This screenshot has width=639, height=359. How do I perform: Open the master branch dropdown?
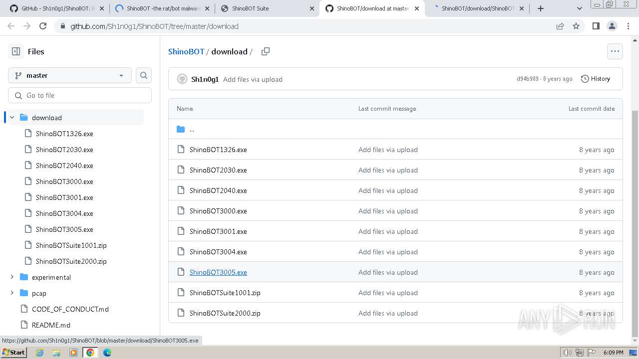point(70,75)
